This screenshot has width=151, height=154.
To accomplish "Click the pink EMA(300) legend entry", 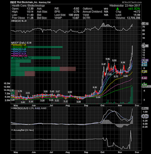I will (x=19, y=56).
